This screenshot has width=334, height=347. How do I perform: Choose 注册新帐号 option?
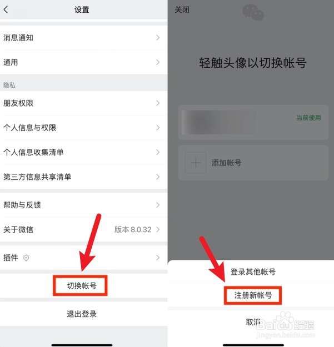[x=253, y=295]
